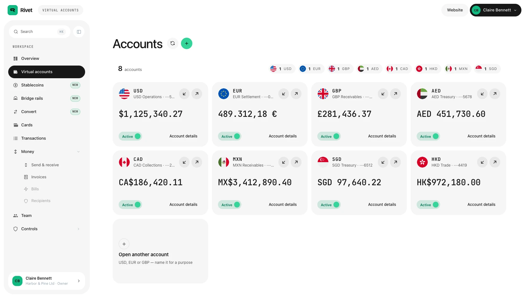This screenshot has height=298, width=529.
Task: Open Account details for SGD account
Action: point(382,205)
